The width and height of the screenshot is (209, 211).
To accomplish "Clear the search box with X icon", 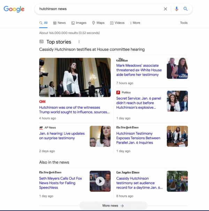I will pos(165,9).
